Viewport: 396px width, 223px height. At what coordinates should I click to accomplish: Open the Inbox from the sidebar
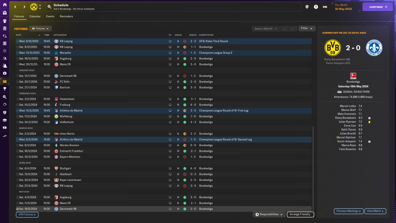5,13
